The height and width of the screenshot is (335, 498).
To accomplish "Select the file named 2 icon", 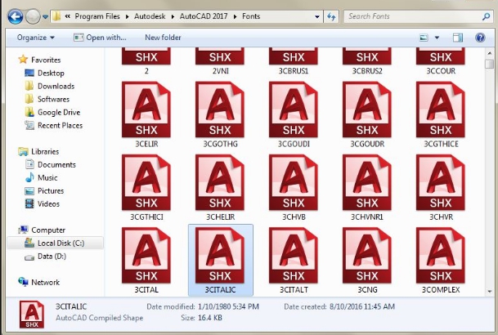I will click(x=146, y=56).
